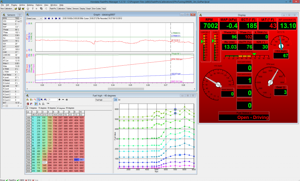Click the K.Level row in the Sensors list
The image size is (300, 181).
pos(11,78)
